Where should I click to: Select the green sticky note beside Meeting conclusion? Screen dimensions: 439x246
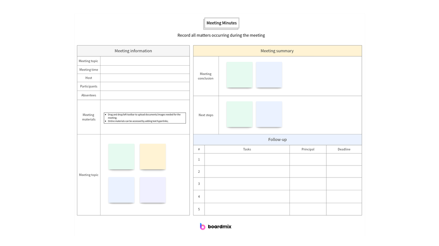(x=240, y=75)
